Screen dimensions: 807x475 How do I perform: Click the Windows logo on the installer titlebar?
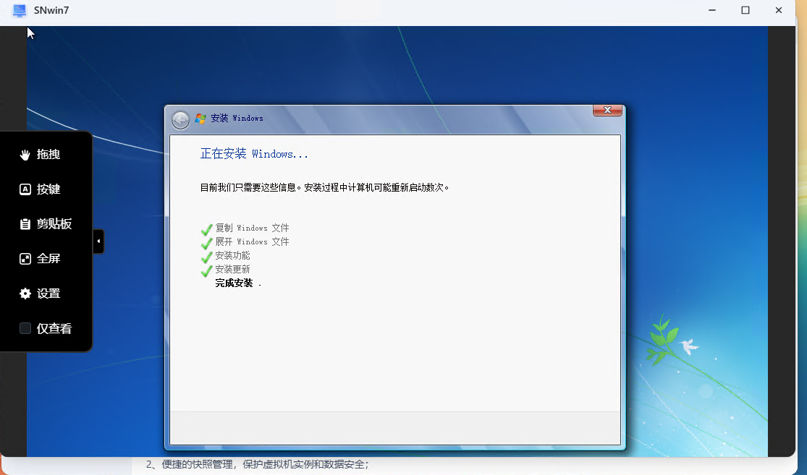click(x=200, y=119)
